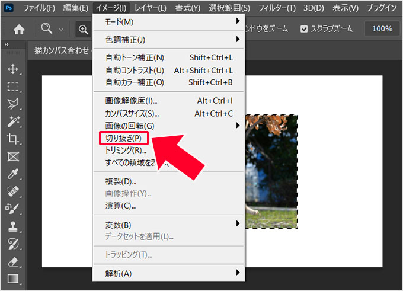Open the レイヤー(L) menu
This screenshot has width=403, height=291.
pyautogui.click(x=151, y=8)
